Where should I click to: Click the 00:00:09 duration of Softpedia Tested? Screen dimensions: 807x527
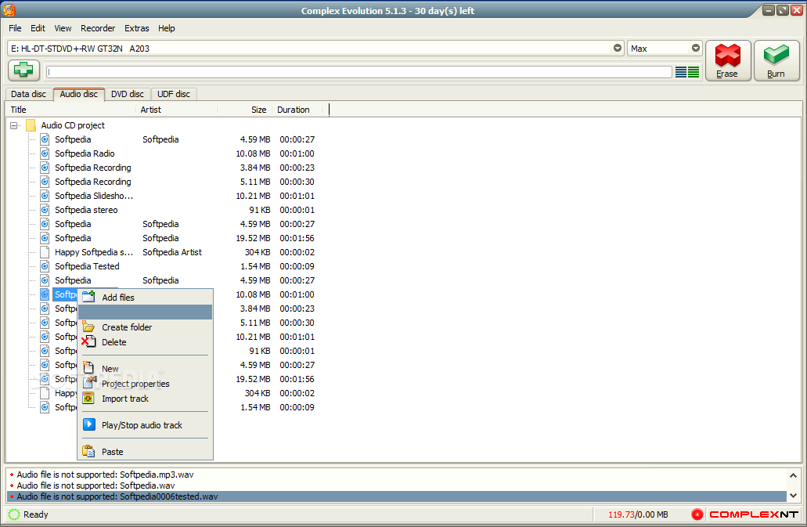click(297, 266)
